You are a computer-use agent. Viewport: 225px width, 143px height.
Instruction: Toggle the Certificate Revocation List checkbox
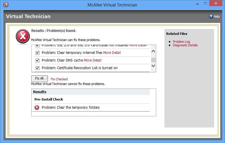[37, 68]
